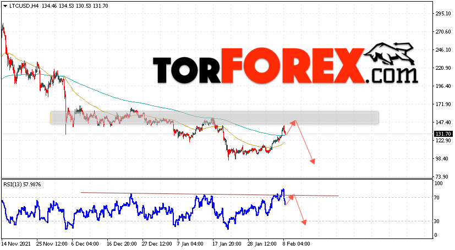The image size is (455, 250).
Task: Click the 14 Nov 2021 date label
Action: pyautogui.click(x=17, y=244)
